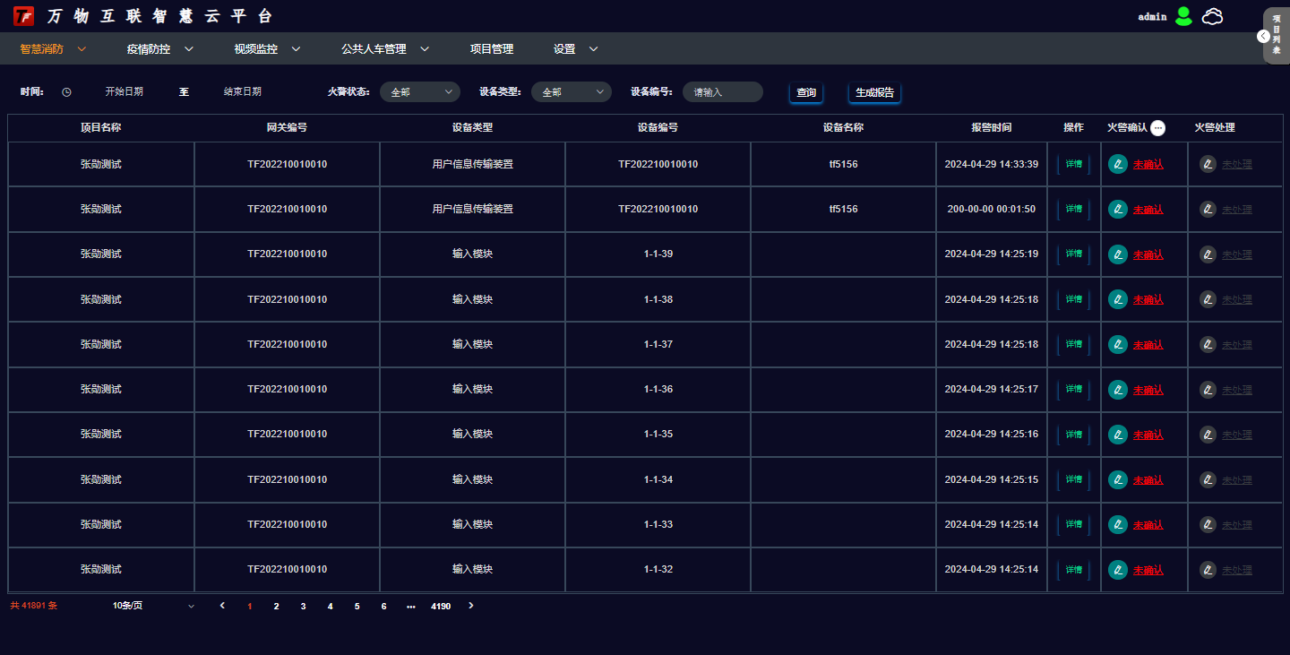Click the 查询 button
The height and width of the screenshot is (655, 1290).
806,92
